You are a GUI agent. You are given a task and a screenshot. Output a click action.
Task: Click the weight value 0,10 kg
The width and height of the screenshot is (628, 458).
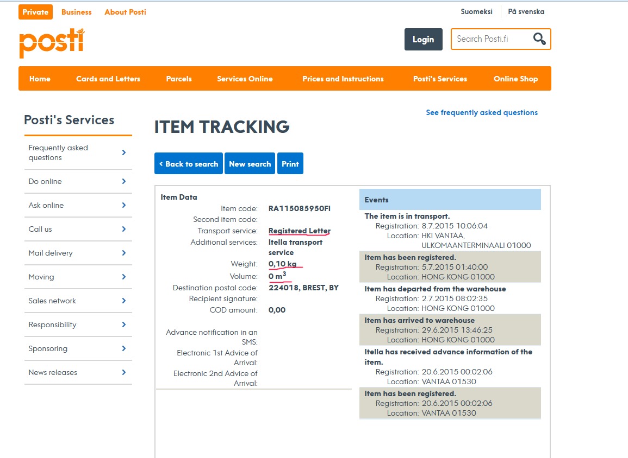[282, 264]
